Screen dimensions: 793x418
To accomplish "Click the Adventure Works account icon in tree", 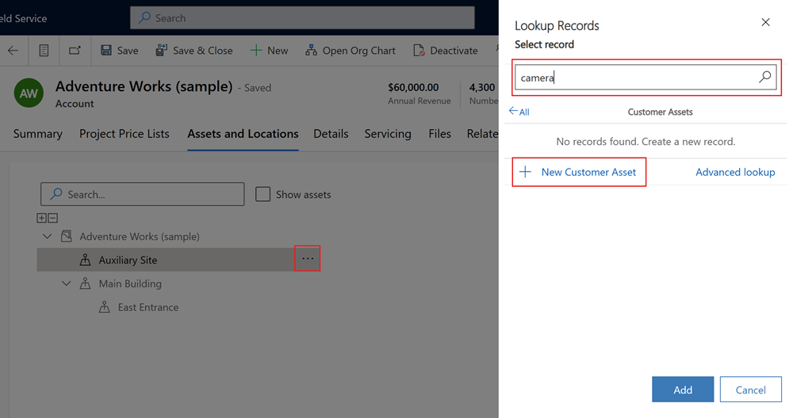I will tap(67, 236).
